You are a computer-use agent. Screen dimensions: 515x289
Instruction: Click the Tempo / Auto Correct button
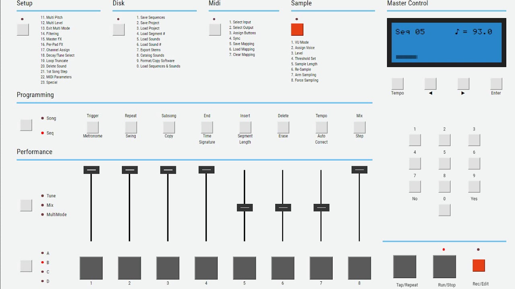click(321, 127)
